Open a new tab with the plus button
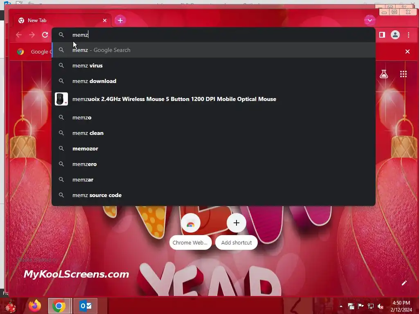 click(x=120, y=20)
